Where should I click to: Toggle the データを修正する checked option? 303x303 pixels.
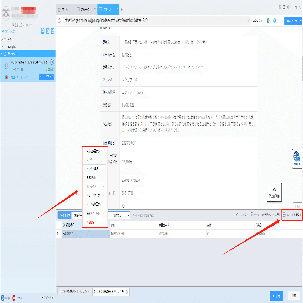95,204
